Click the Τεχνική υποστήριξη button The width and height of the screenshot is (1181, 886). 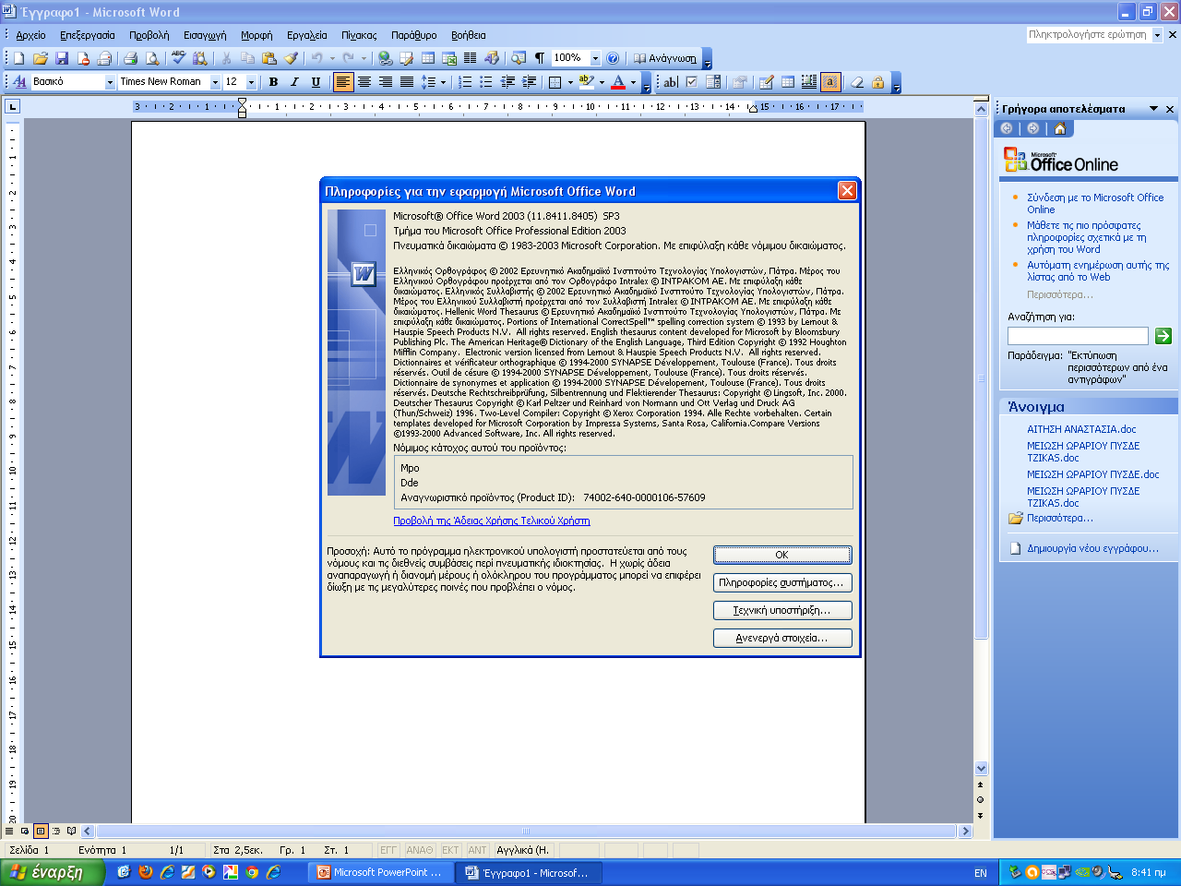(782, 610)
